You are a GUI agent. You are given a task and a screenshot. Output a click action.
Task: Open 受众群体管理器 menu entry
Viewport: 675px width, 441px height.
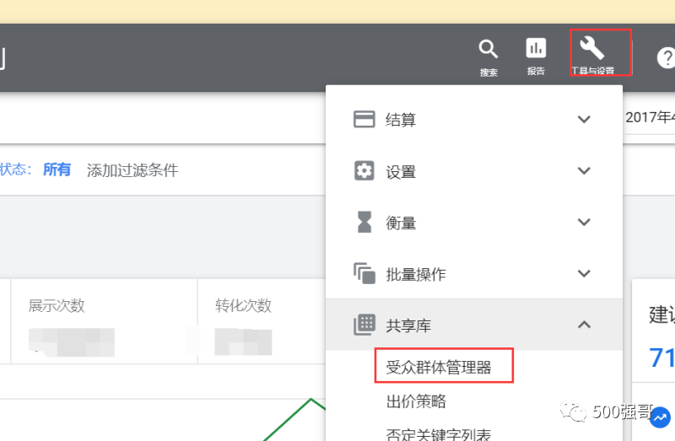tap(439, 367)
